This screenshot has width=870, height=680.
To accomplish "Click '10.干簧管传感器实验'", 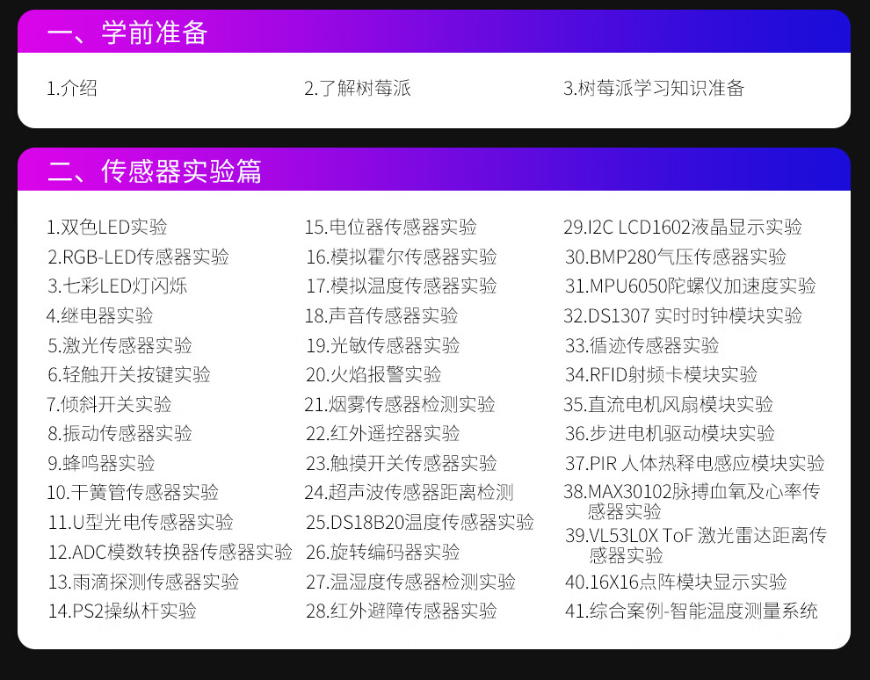I will pyautogui.click(x=133, y=493).
